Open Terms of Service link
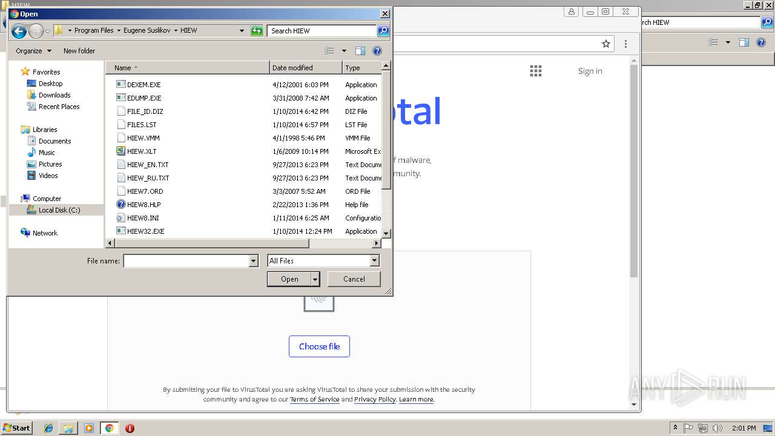Screen dimensions: 775x436 [x=314, y=400]
